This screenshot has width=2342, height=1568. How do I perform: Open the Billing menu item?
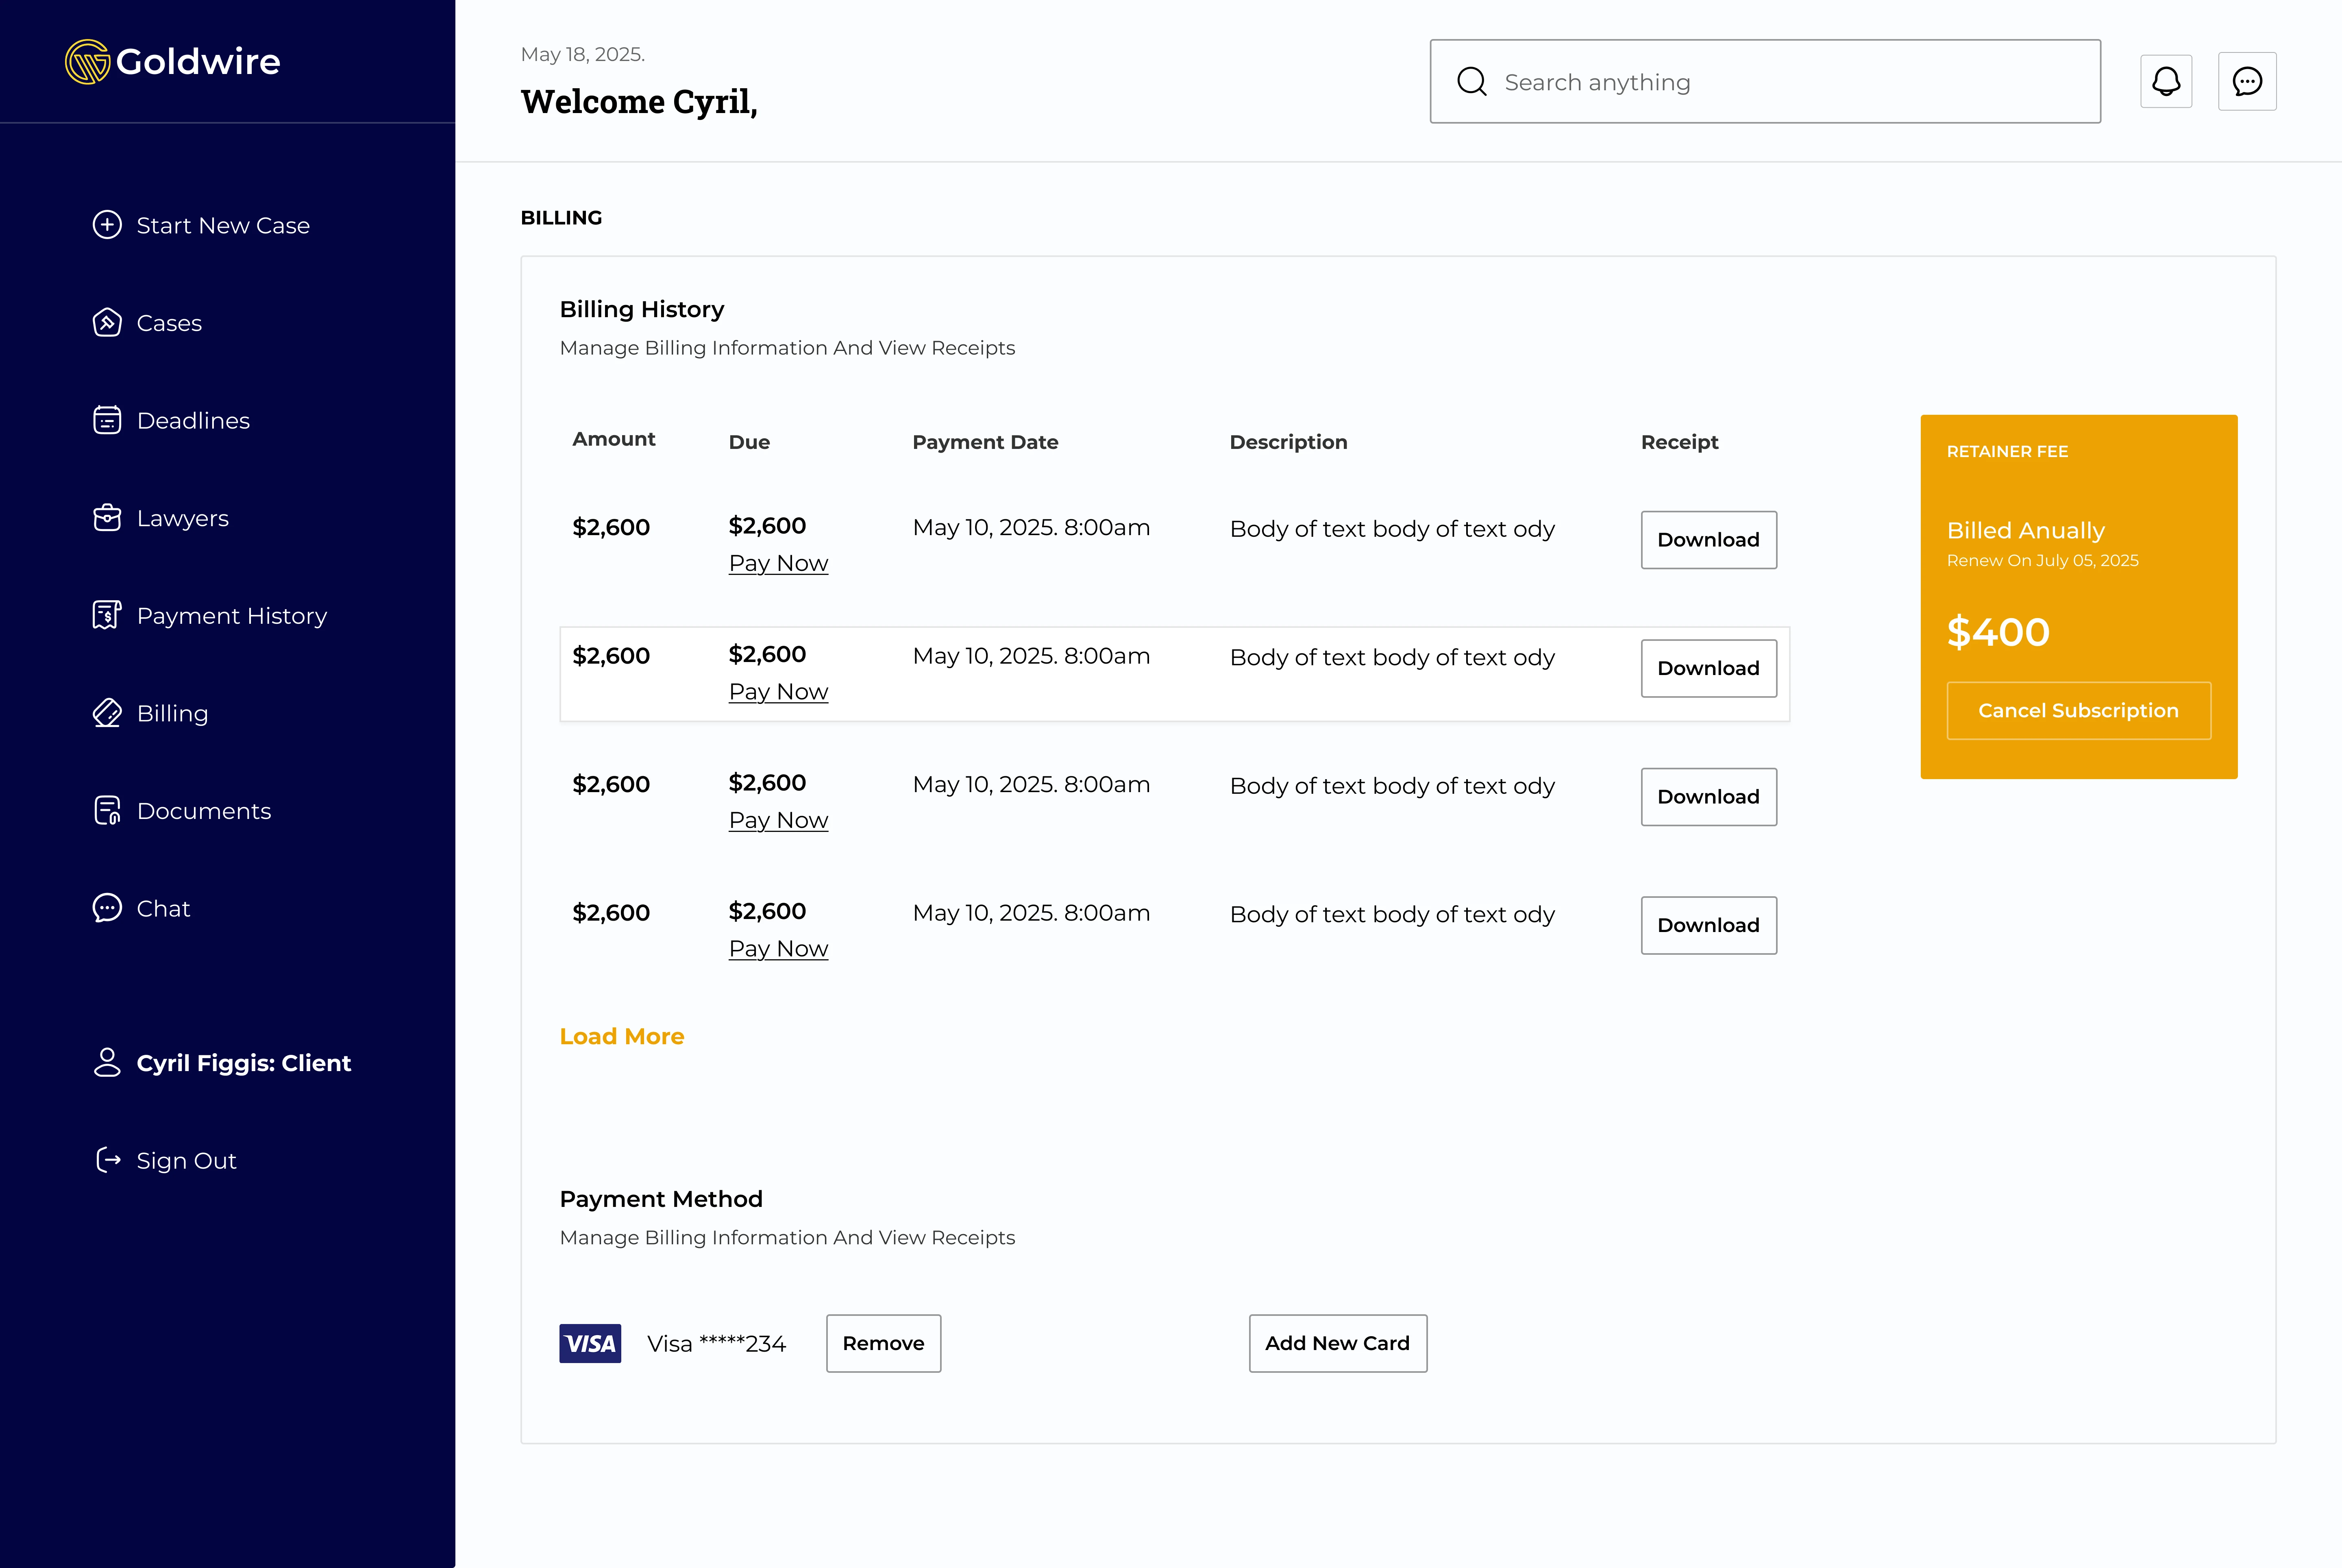172,713
